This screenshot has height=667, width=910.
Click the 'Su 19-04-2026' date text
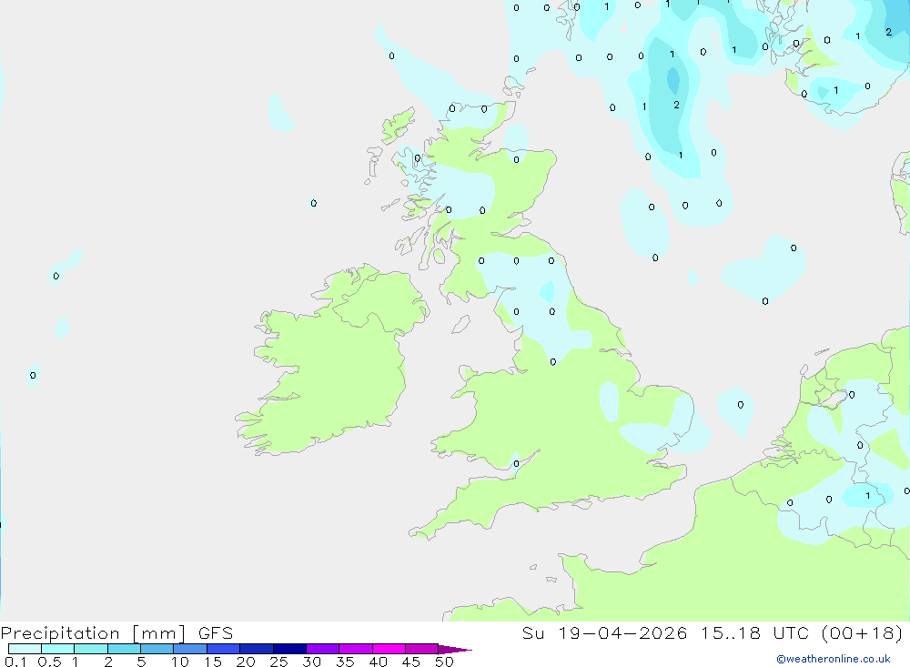(605, 633)
